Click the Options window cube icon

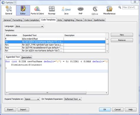[x=3, y=2]
